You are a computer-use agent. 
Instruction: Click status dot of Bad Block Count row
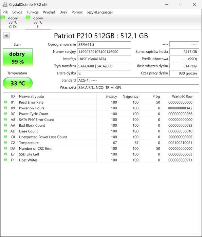6,125
